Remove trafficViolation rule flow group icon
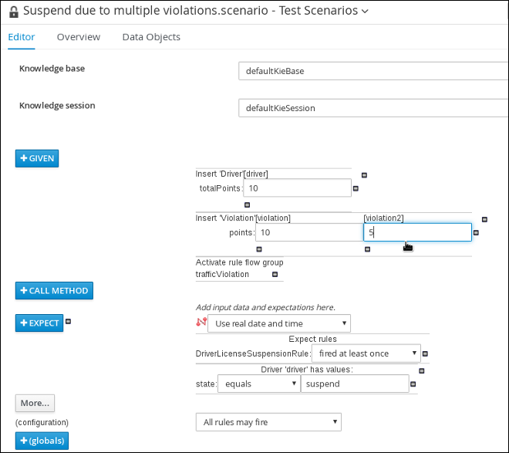This screenshot has width=509, height=453. pyautogui.click(x=275, y=274)
